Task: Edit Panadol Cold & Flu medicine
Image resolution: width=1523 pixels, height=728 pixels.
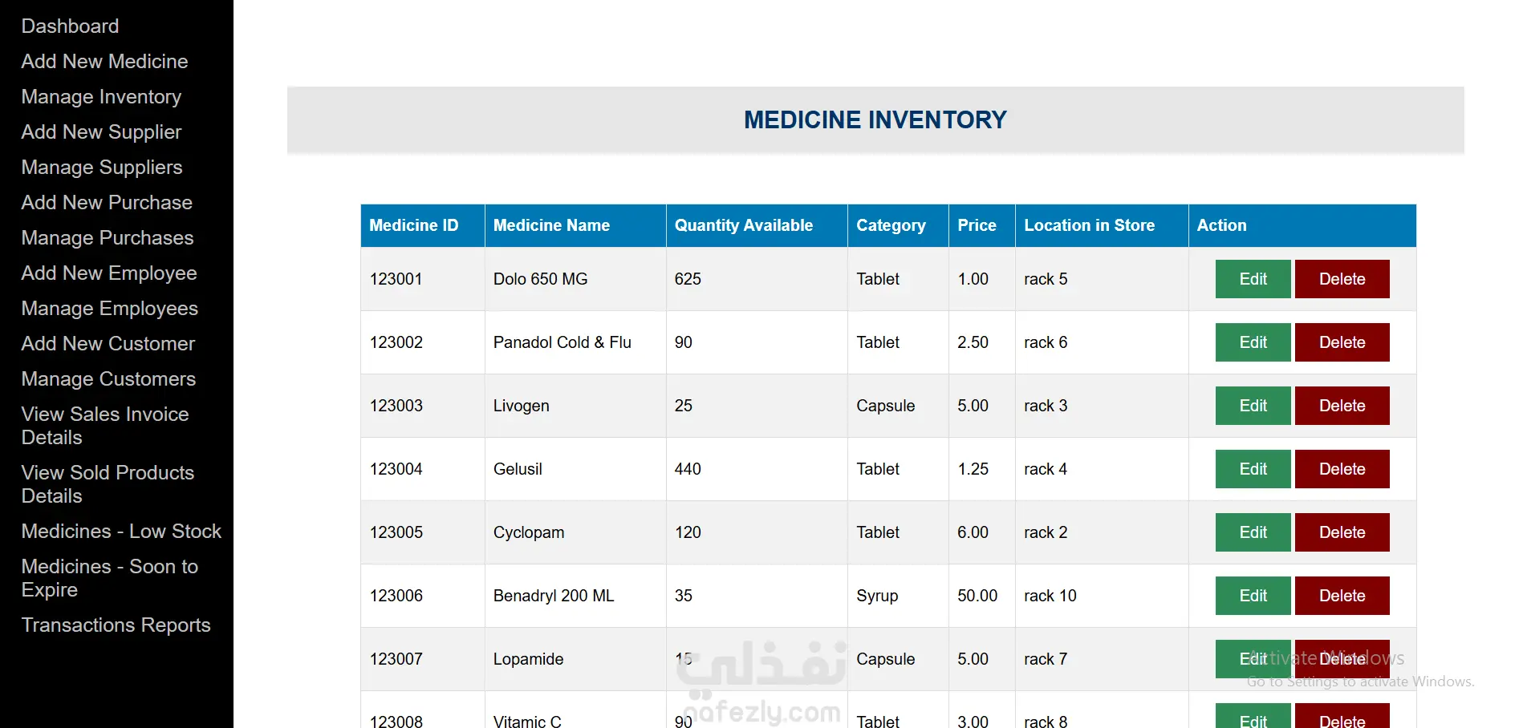Action: [1253, 342]
